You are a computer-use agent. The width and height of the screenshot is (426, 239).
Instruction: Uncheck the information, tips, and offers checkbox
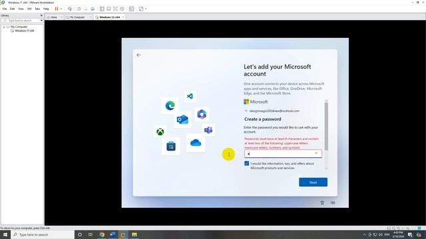247,163
